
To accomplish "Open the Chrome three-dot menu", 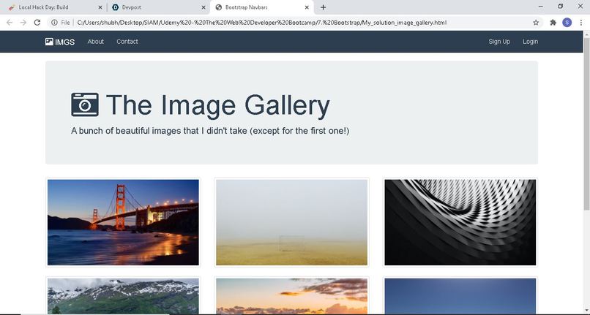I will (581, 23).
